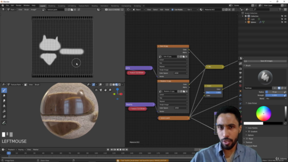The width and height of the screenshot is (288, 162).
Task: Select solid shading mode icon
Action: point(113,85)
